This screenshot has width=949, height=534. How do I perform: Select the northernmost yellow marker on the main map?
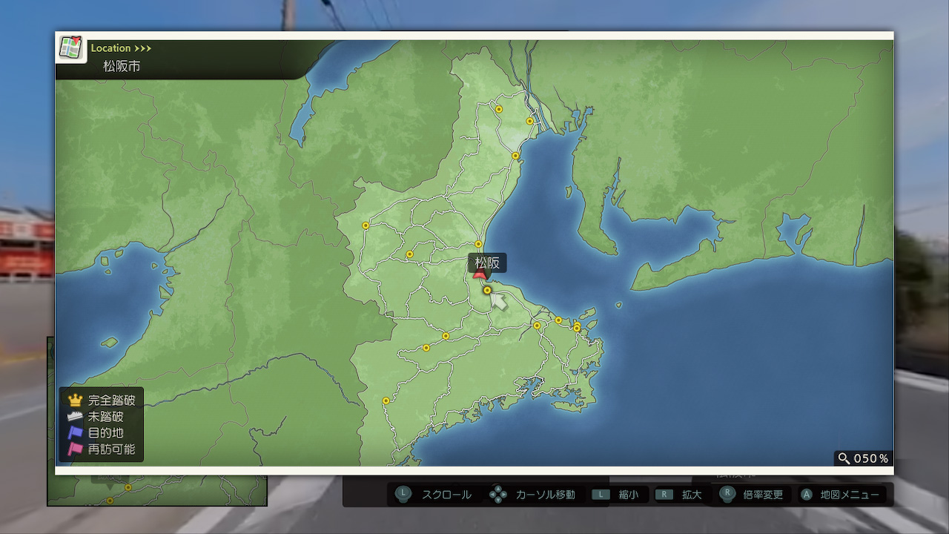[499, 109]
